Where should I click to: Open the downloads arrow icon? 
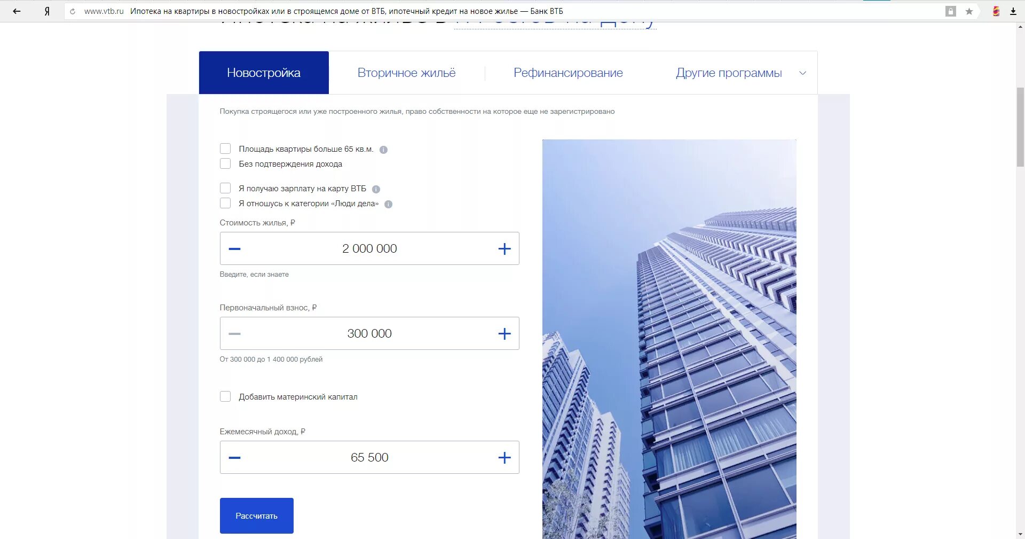tap(1013, 11)
